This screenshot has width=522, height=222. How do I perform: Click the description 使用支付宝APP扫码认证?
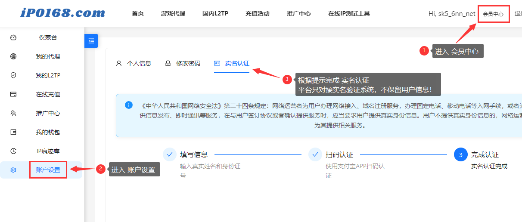(x=355, y=171)
